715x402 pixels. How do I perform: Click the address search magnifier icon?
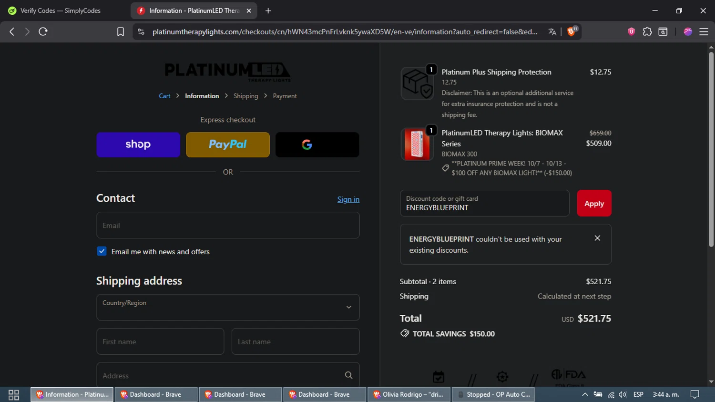coord(349,375)
